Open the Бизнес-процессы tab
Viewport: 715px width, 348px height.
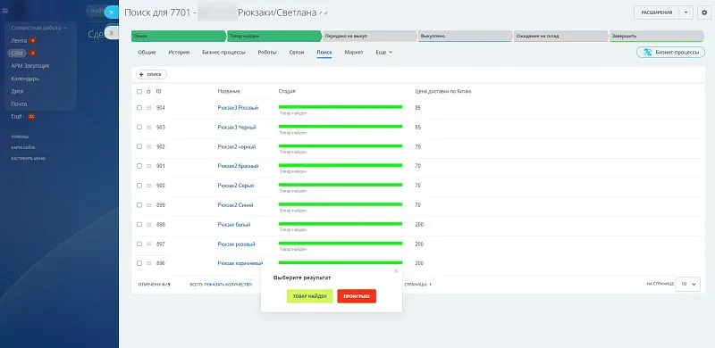(x=223, y=53)
